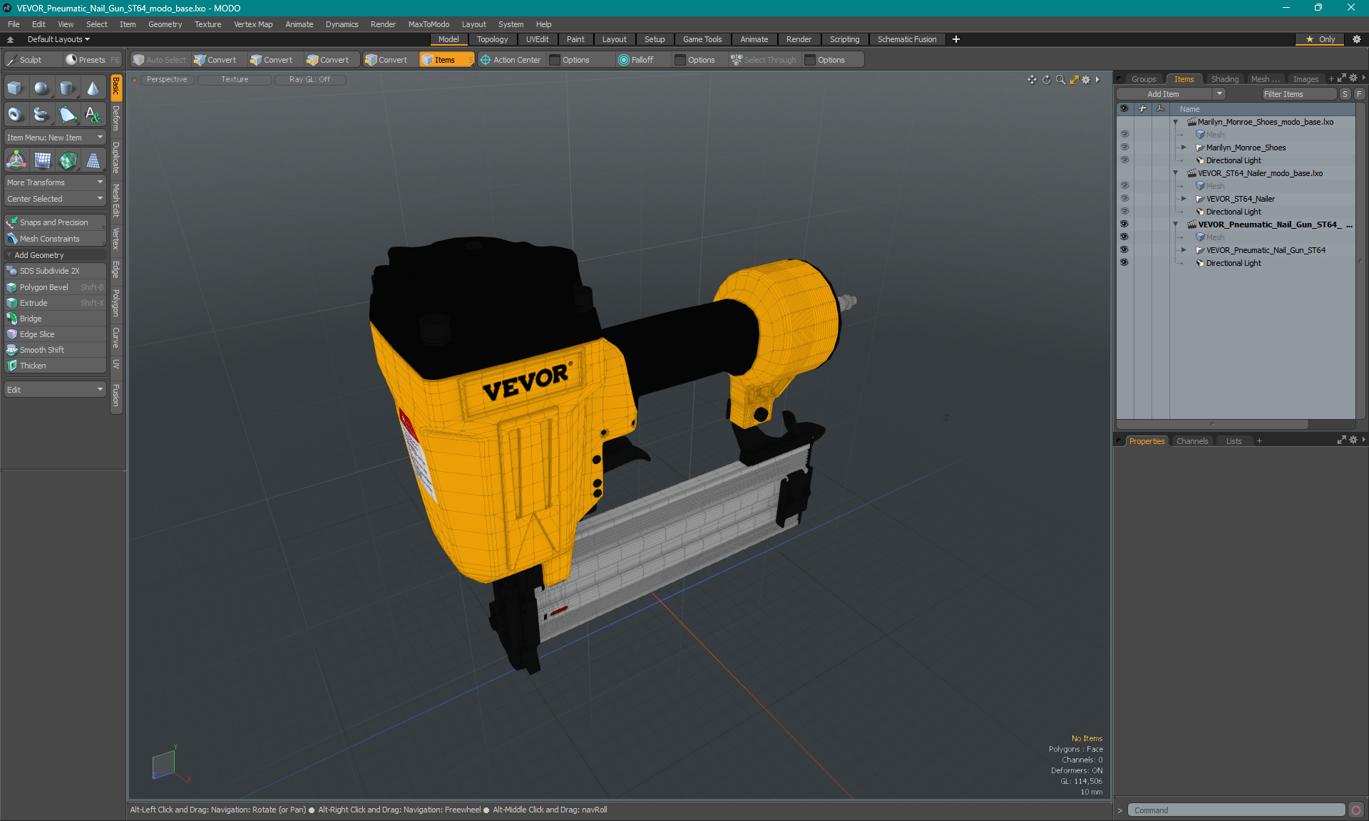The image size is (1369, 821).
Task: Click the Bridge tool button
Action: 55,319
